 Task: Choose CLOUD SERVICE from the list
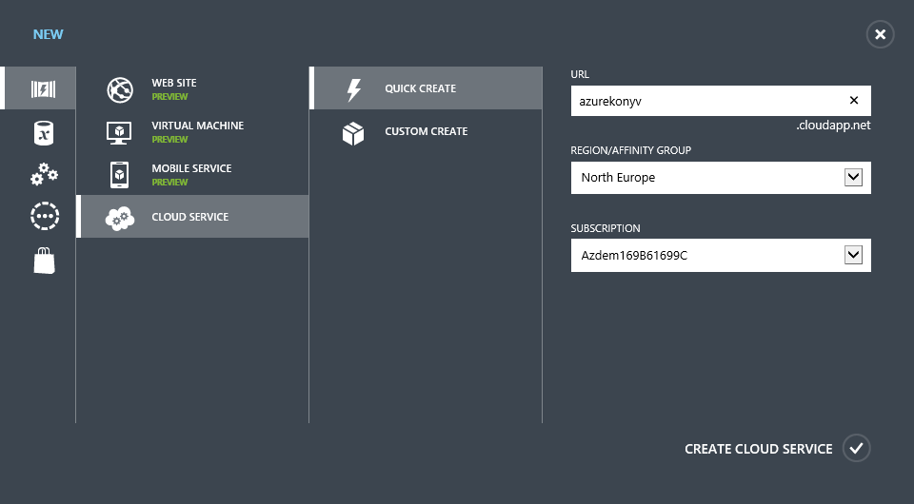192,217
